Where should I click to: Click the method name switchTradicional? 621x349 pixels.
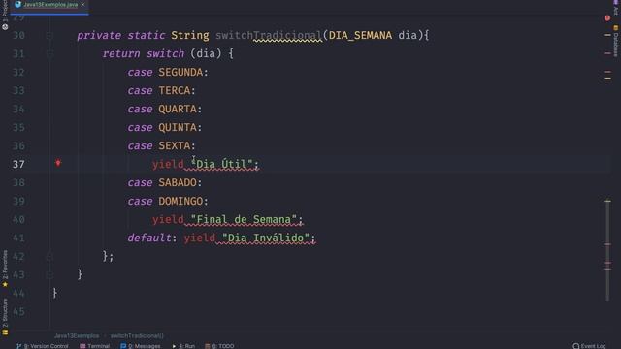[269, 35]
